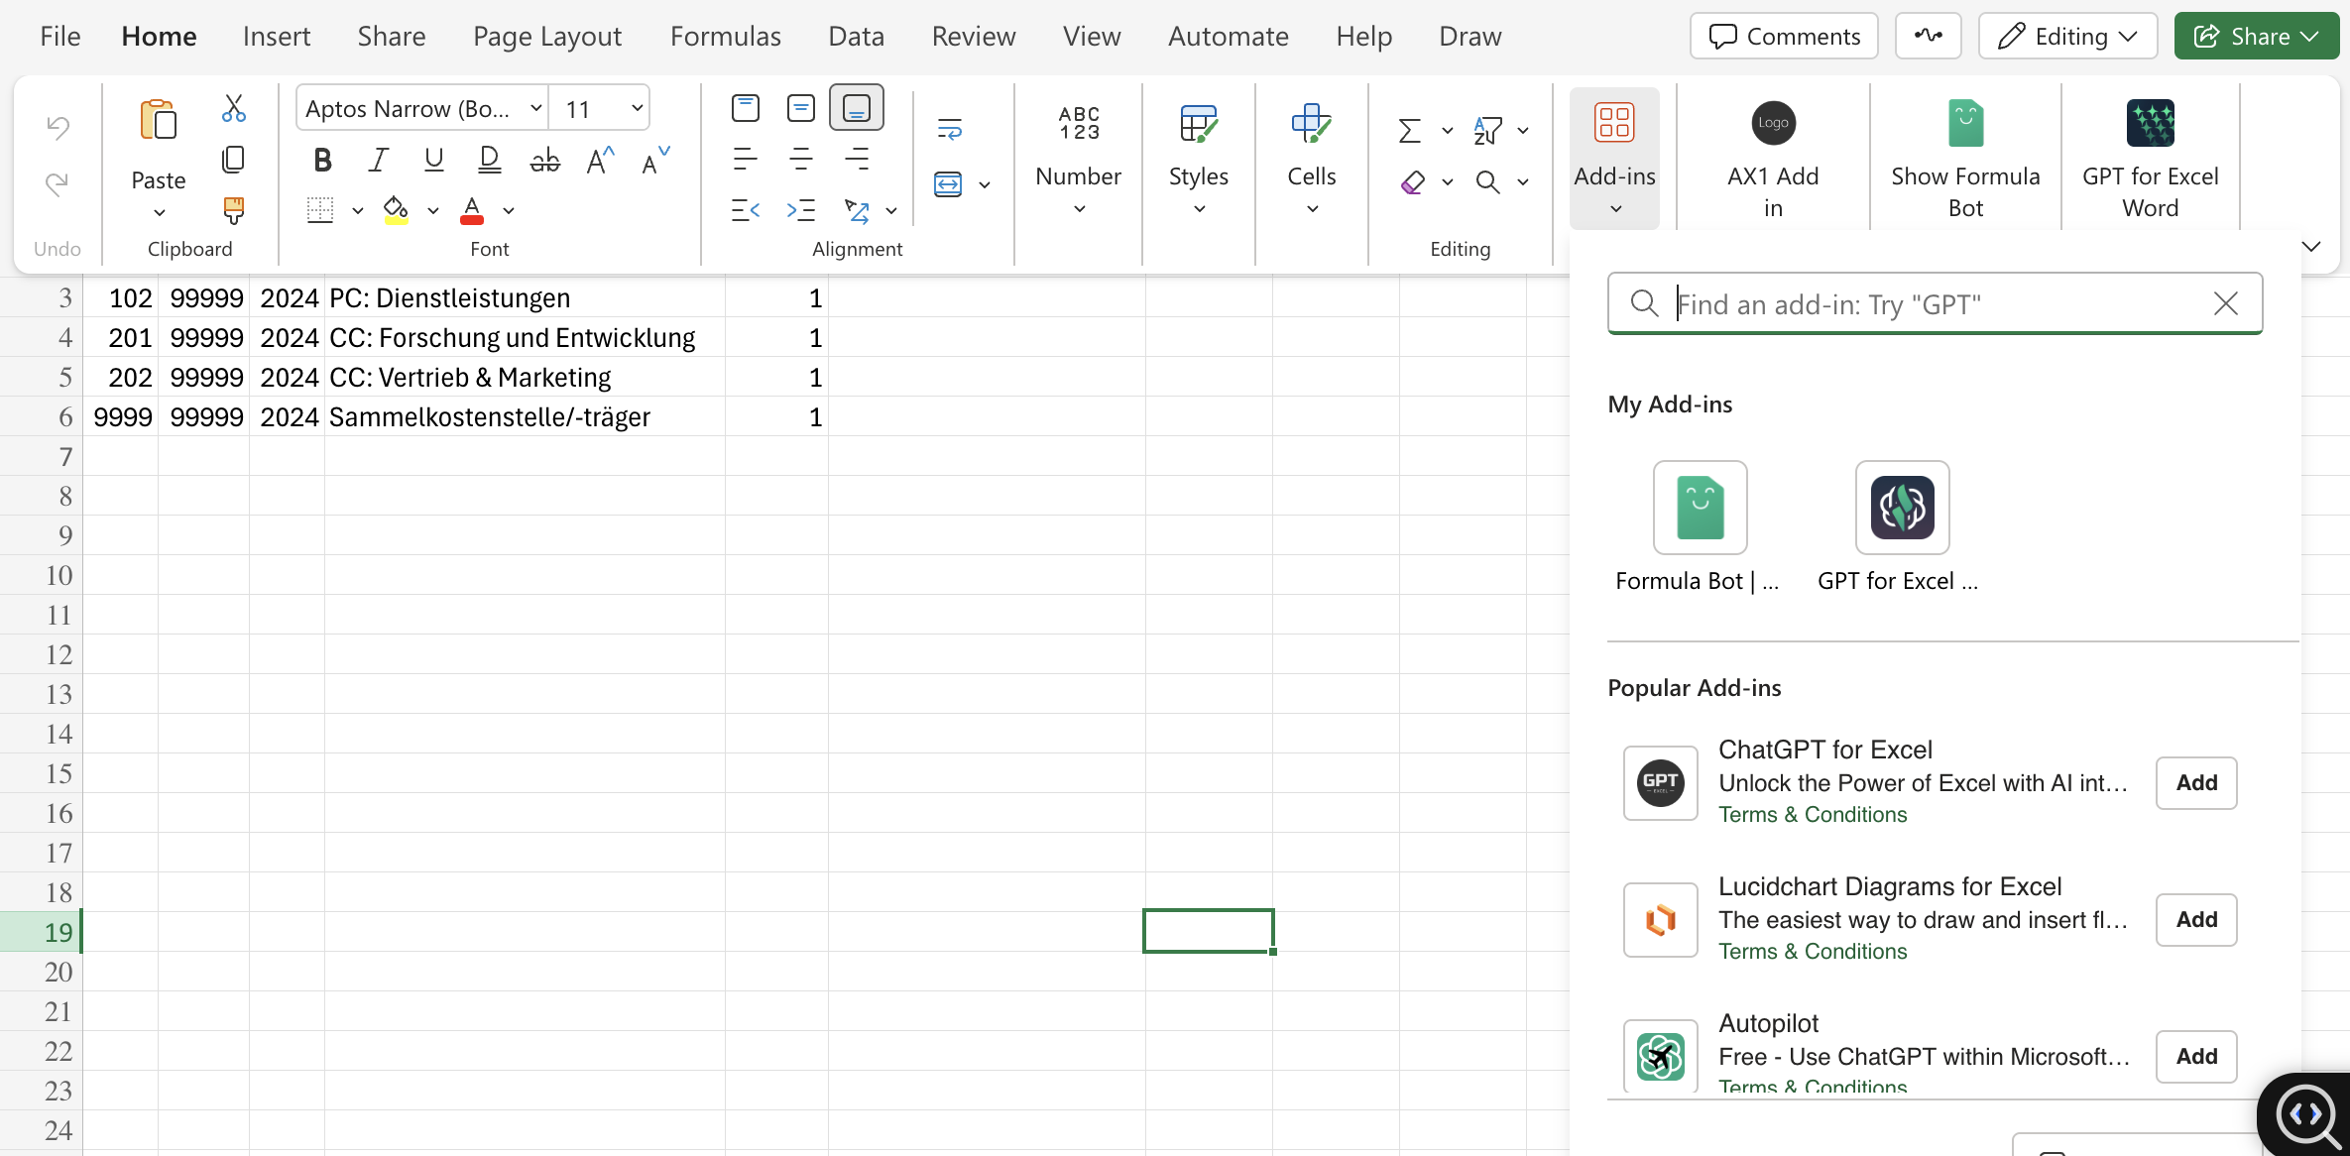This screenshot has width=2350, height=1156.
Task: Open the Editing mode dropdown
Action: pyautogui.click(x=2067, y=37)
